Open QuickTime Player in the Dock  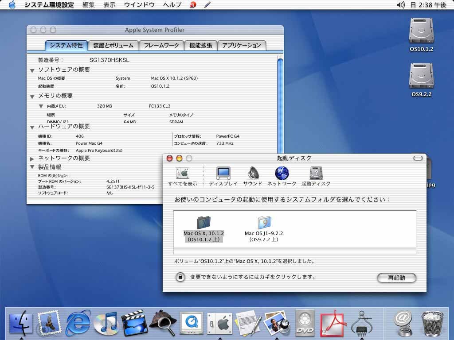coord(191,323)
